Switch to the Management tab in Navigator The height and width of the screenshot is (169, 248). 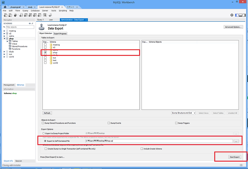(9, 85)
